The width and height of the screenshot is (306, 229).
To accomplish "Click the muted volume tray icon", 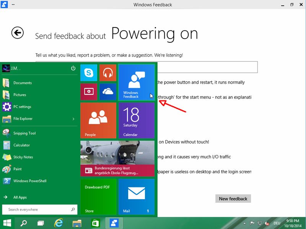I will [x=267, y=223].
